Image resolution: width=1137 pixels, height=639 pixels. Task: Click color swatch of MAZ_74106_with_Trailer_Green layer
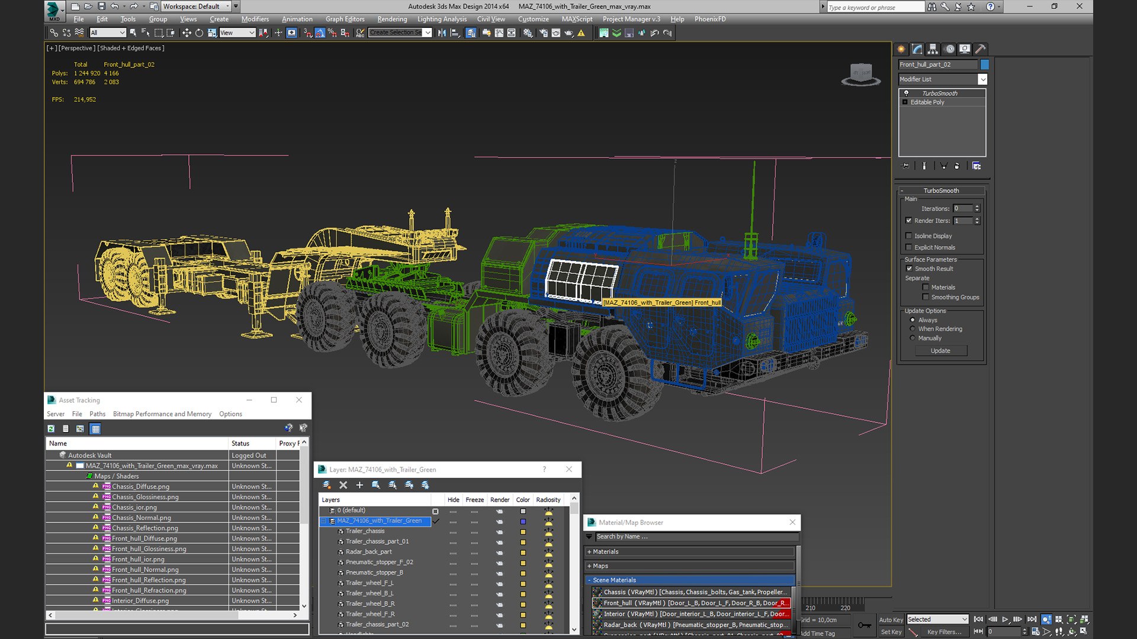click(x=523, y=521)
